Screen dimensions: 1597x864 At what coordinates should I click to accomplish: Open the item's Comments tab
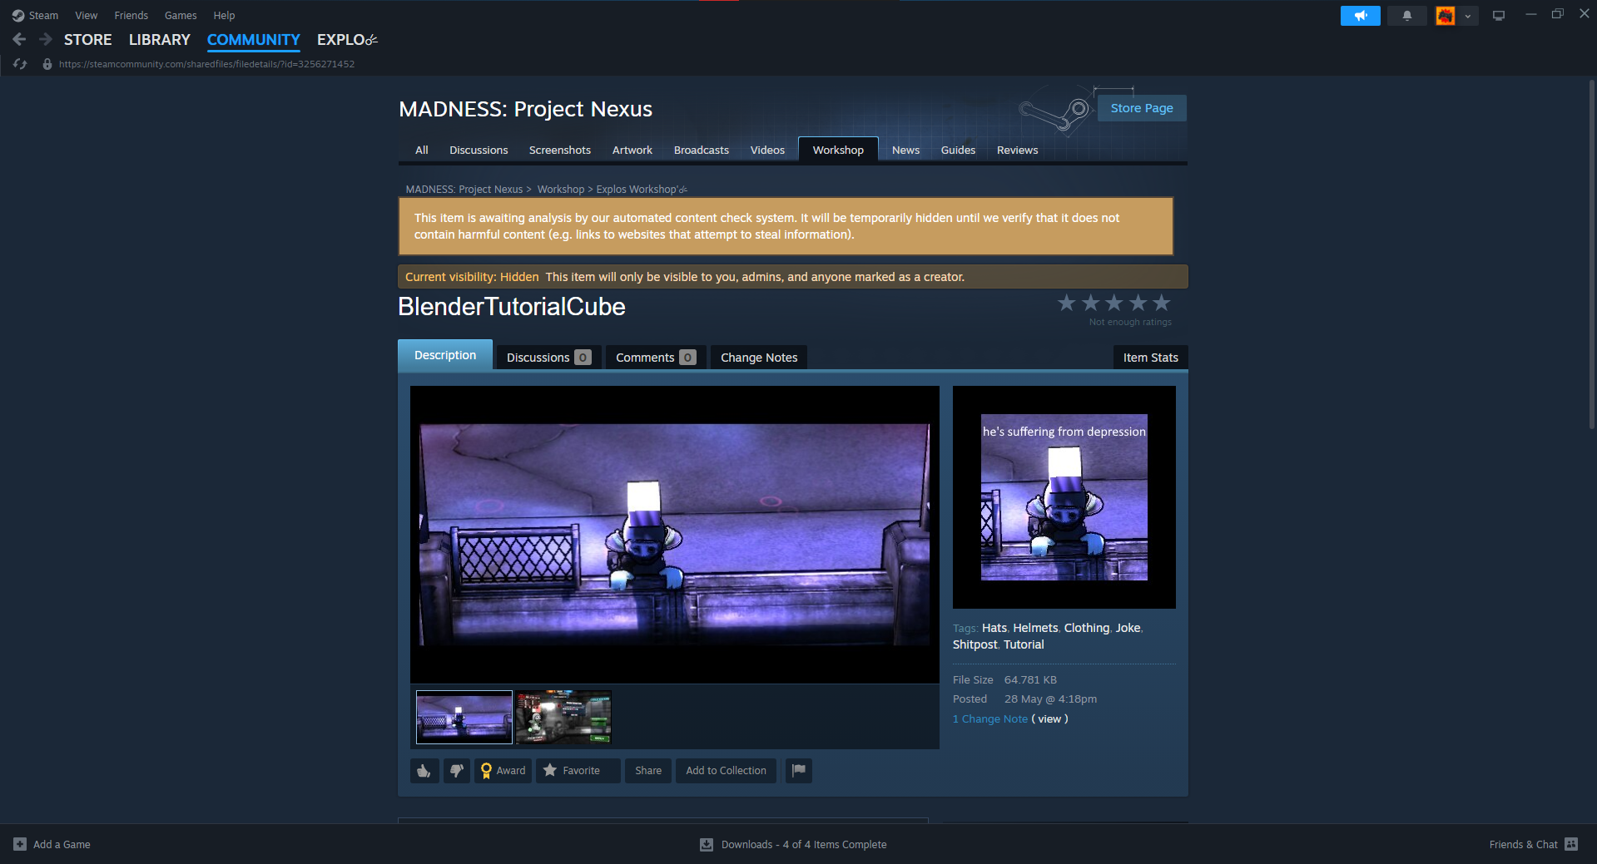[656, 358]
